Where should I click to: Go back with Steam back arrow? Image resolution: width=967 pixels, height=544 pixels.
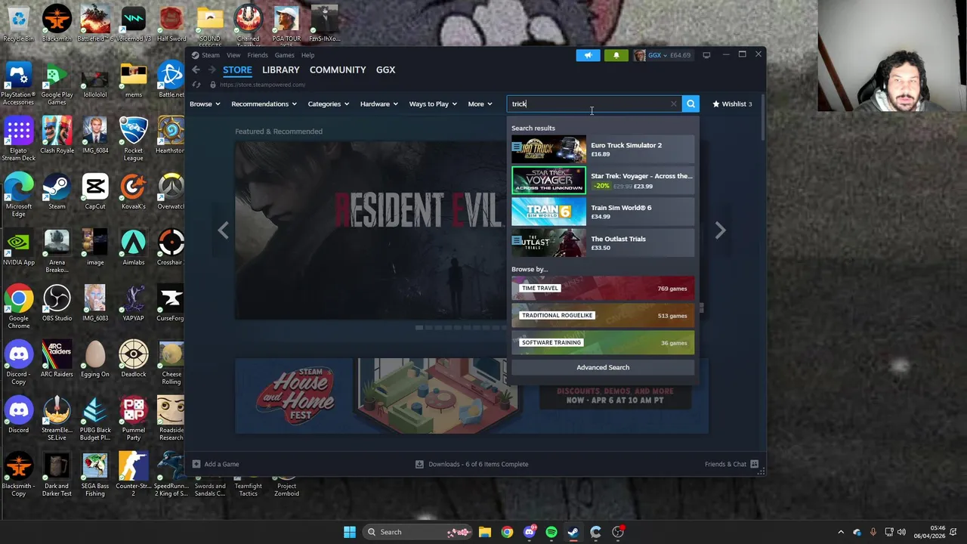coord(196,70)
